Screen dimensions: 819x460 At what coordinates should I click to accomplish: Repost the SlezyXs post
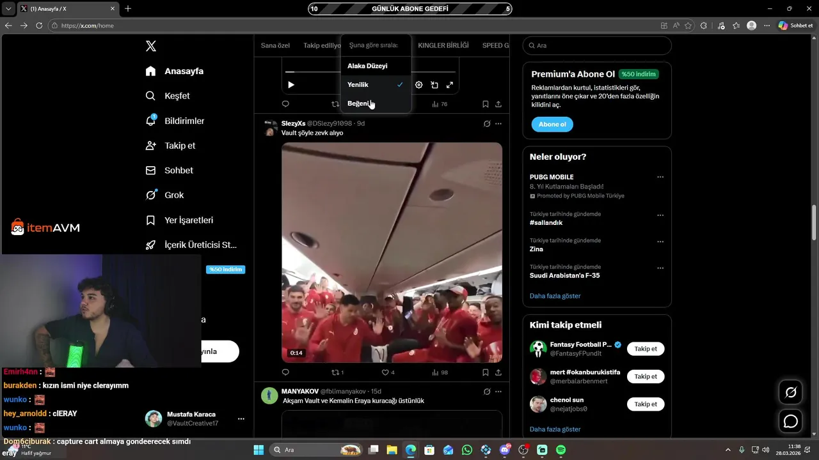click(x=337, y=372)
